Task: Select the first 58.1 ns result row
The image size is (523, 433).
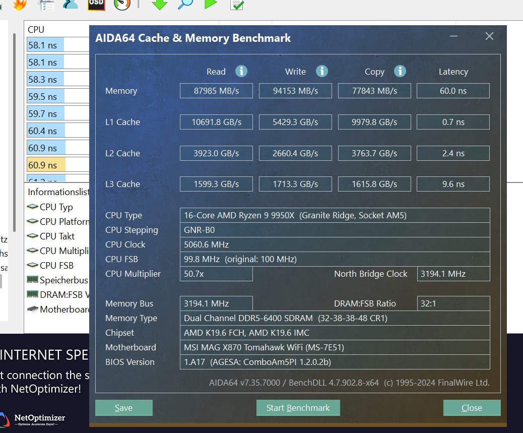Action: click(x=58, y=45)
